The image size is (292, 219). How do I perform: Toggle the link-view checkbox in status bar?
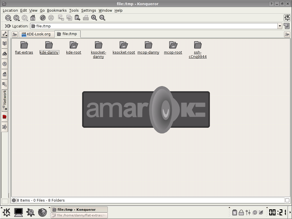pyautogui.click(x=287, y=200)
